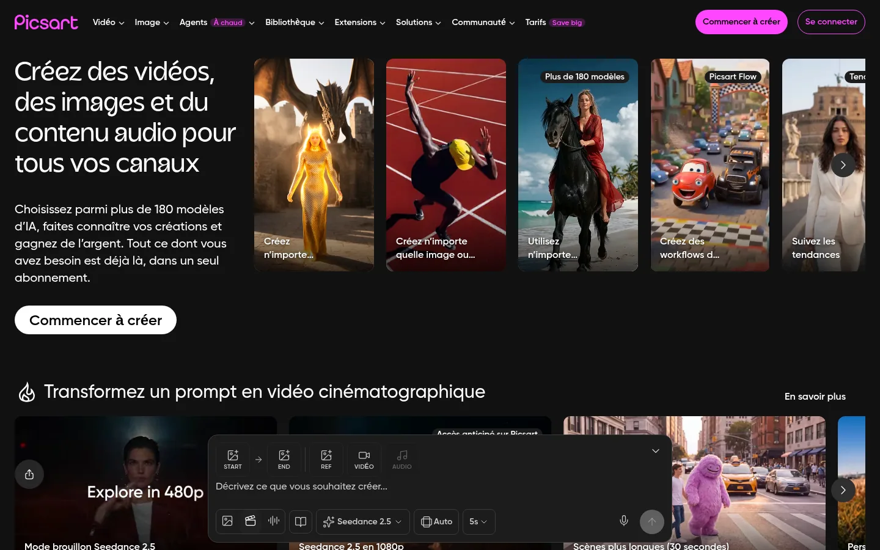Click the white Commencer à créer button
The image size is (880, 550).
click(x=95, y=320)
